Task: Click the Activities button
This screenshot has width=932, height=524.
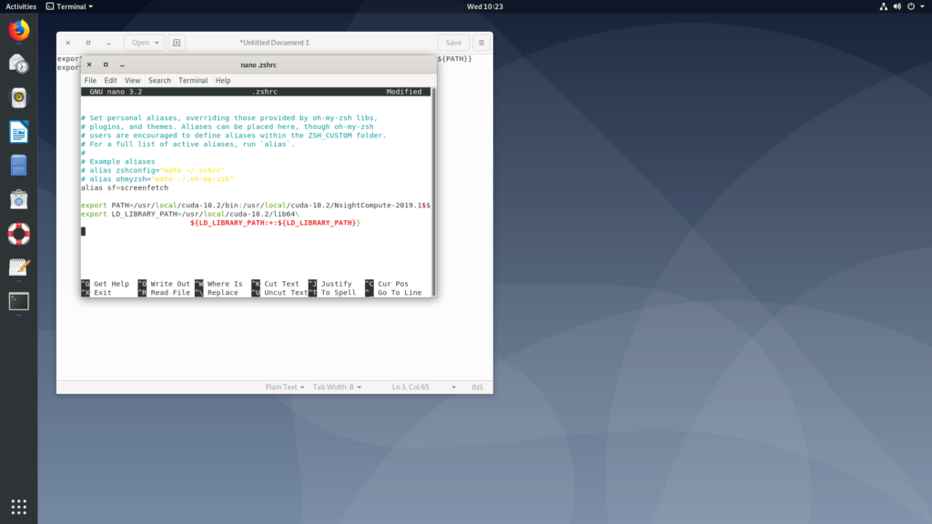Action: (x=21, y=6)
